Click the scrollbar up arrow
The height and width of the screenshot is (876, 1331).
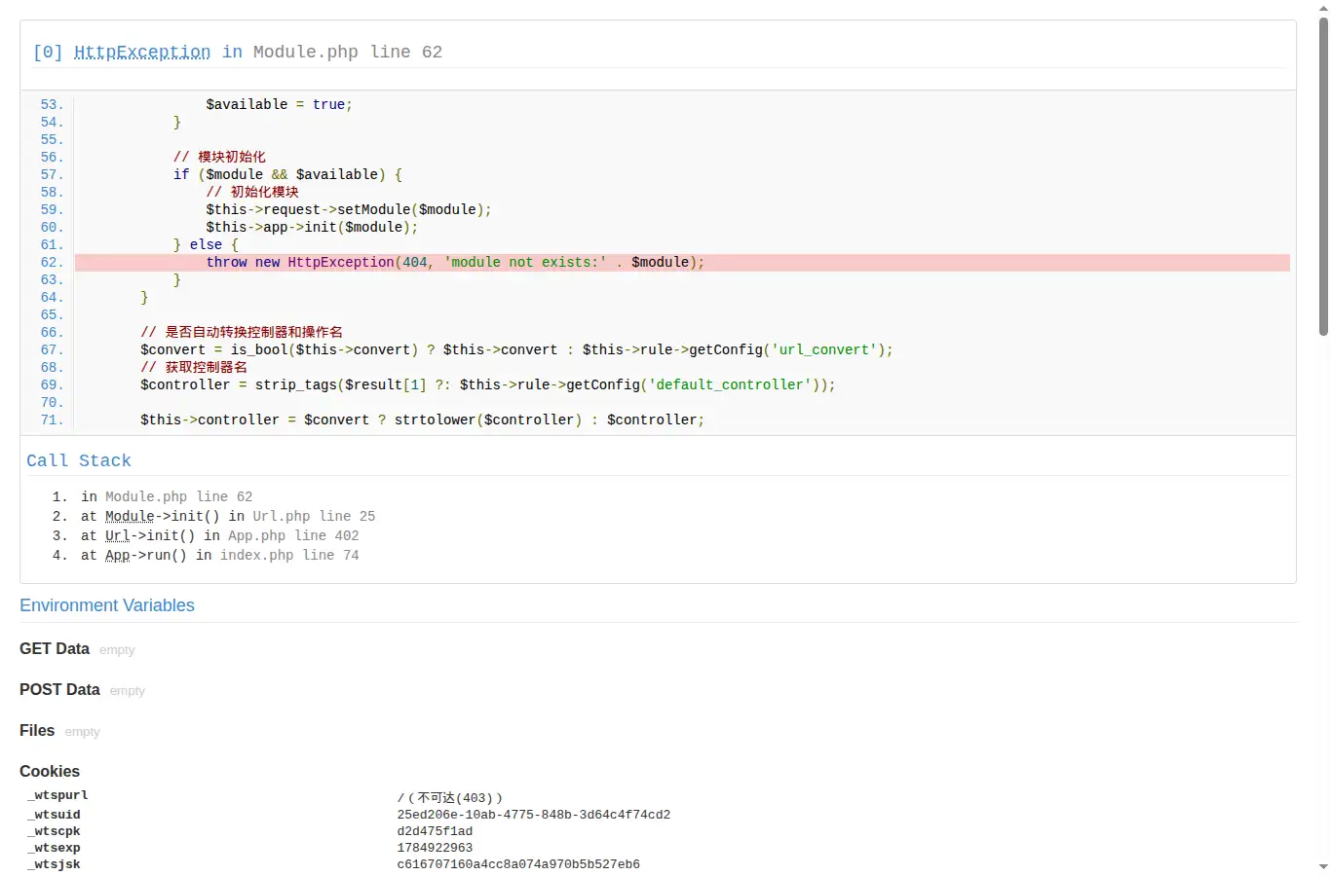[1323, 8]
